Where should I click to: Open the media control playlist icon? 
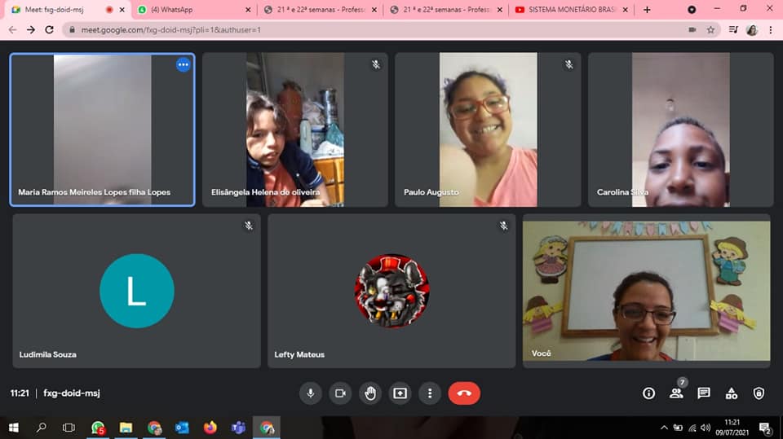(x=733, y=30)
